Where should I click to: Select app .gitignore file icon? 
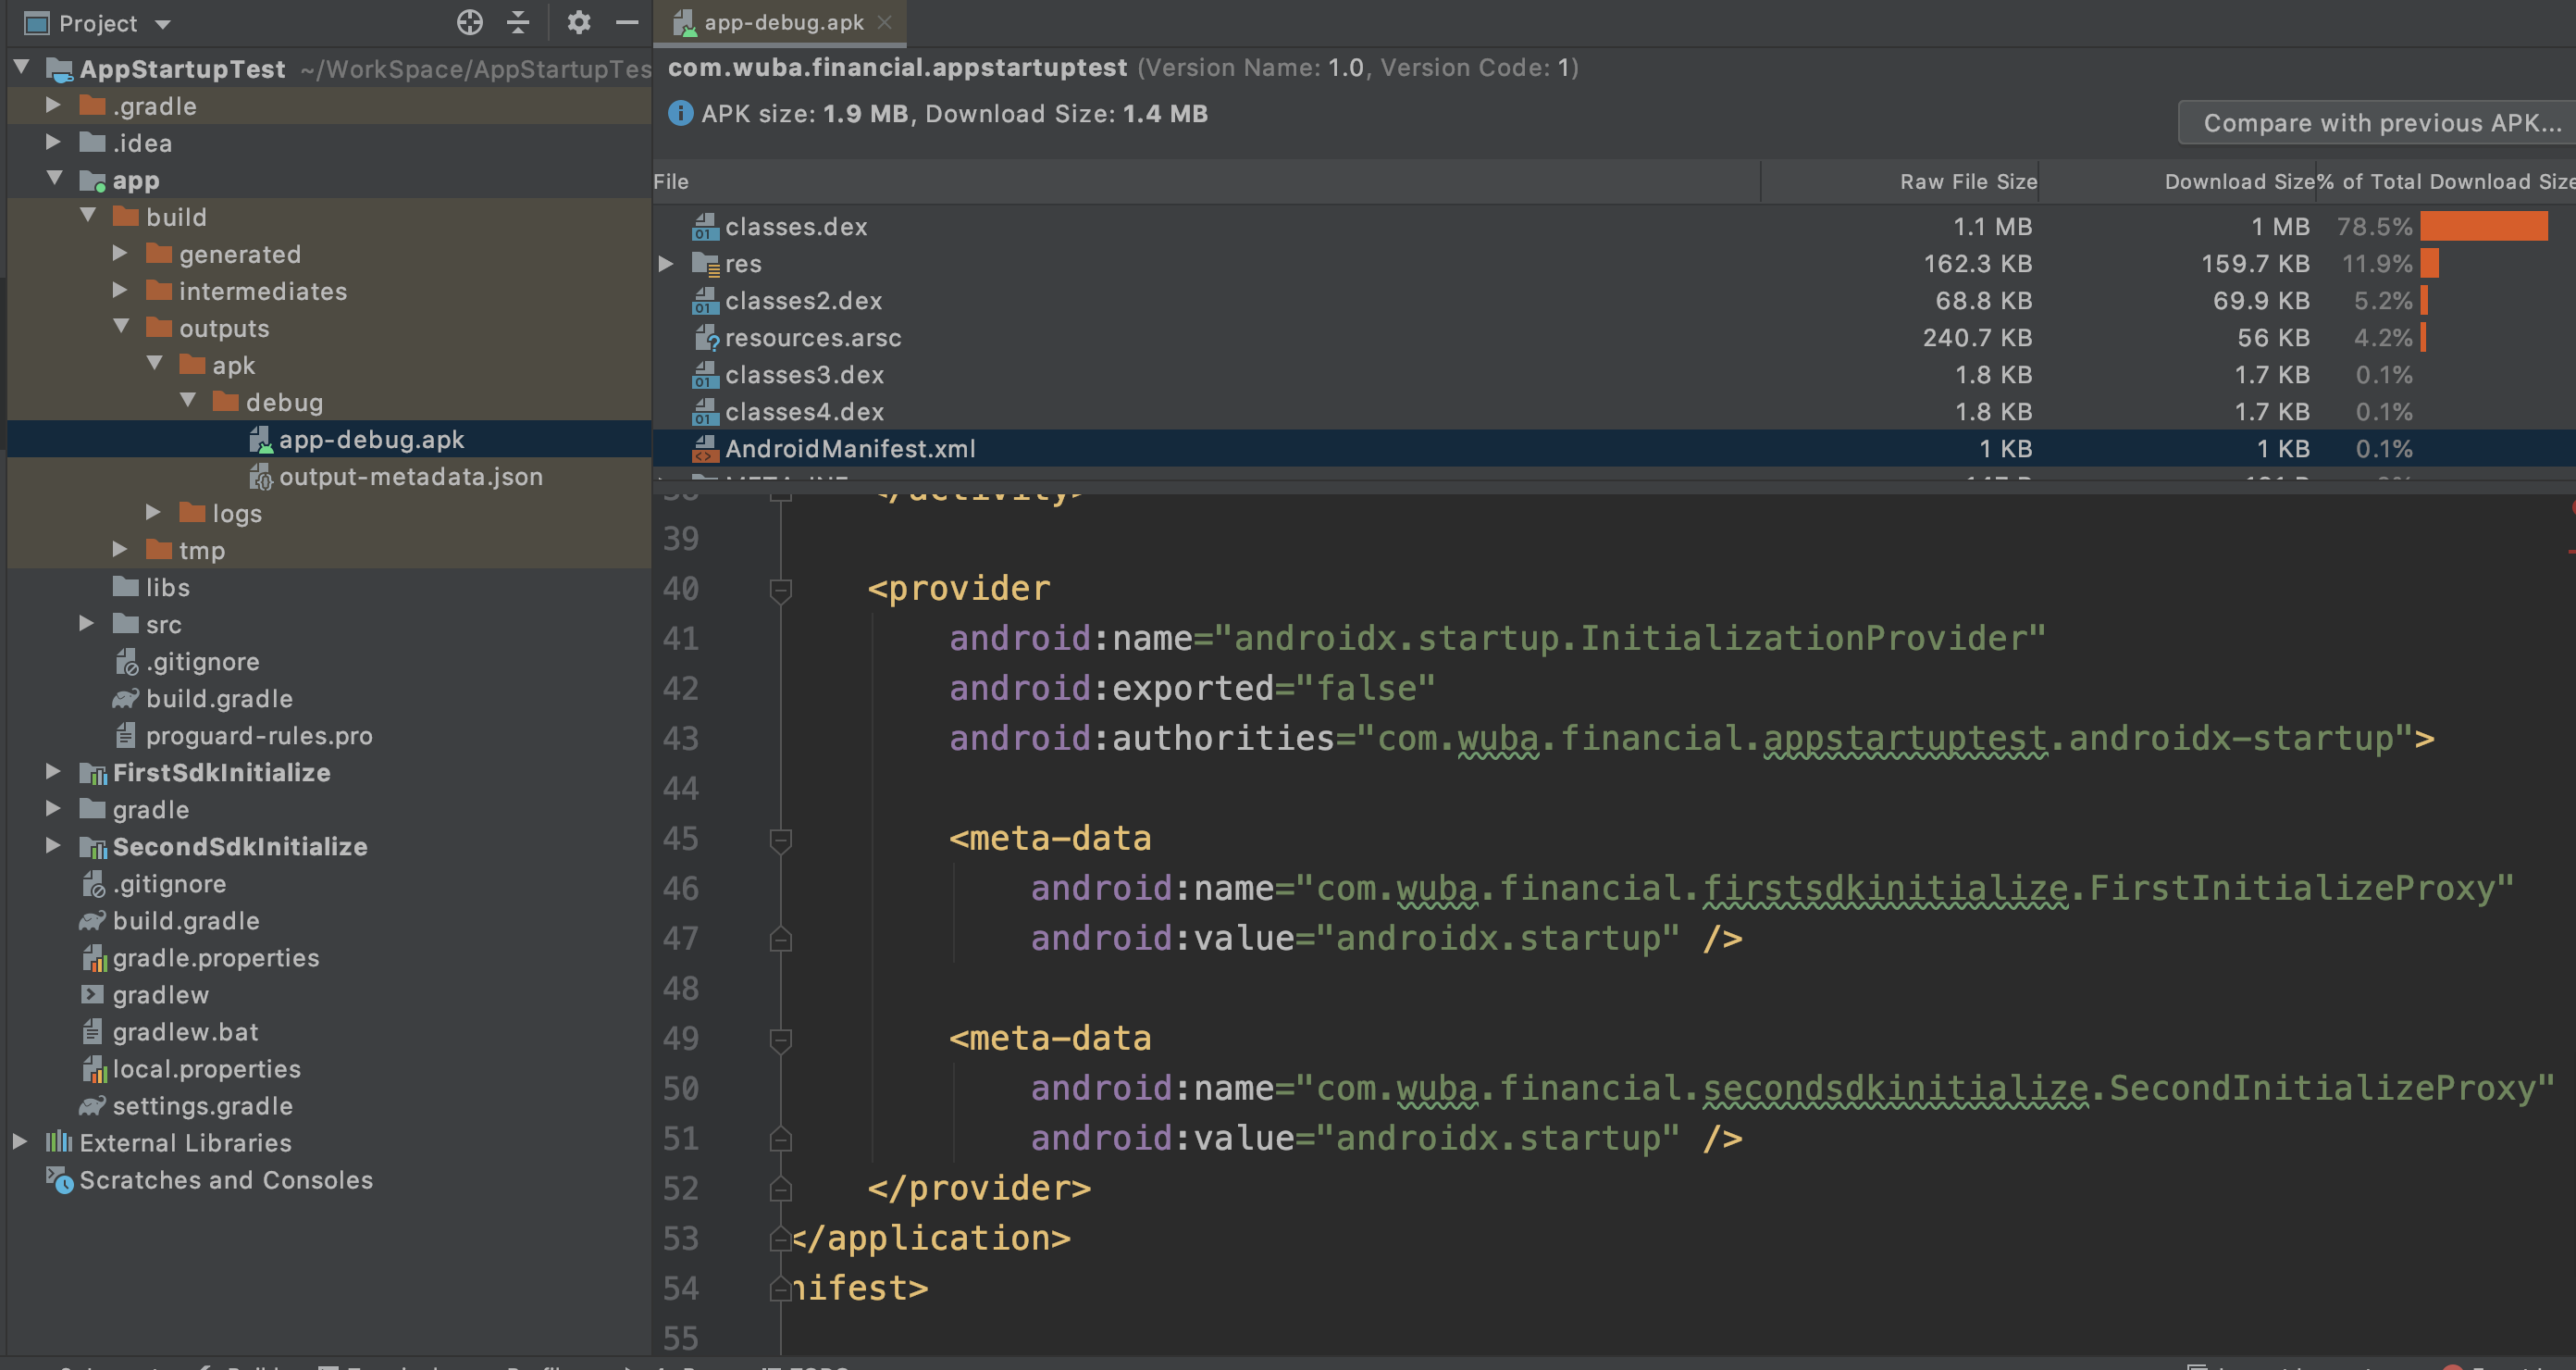pyautogui.click(x=126, y=662)
